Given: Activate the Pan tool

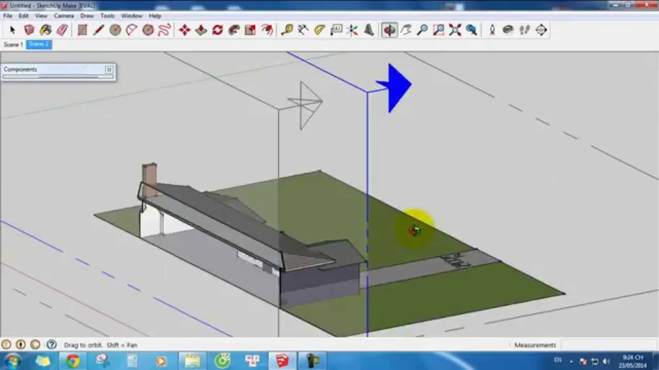Looking at the screenshot, I should point(406,30).
